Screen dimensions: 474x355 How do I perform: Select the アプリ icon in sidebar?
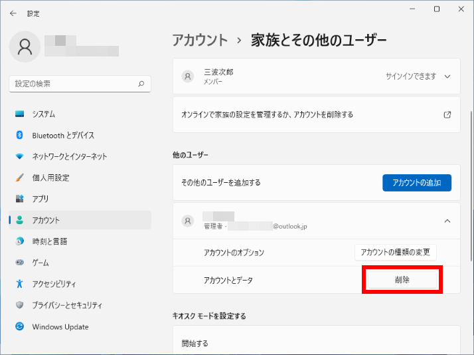point(20,199)
